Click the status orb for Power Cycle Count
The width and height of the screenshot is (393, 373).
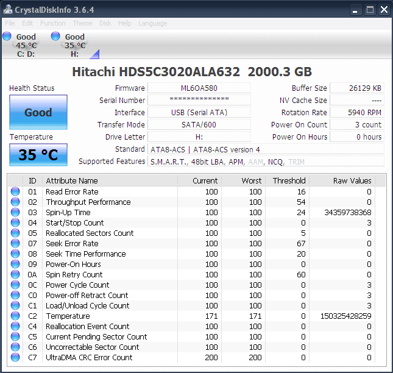click(15, 285)
